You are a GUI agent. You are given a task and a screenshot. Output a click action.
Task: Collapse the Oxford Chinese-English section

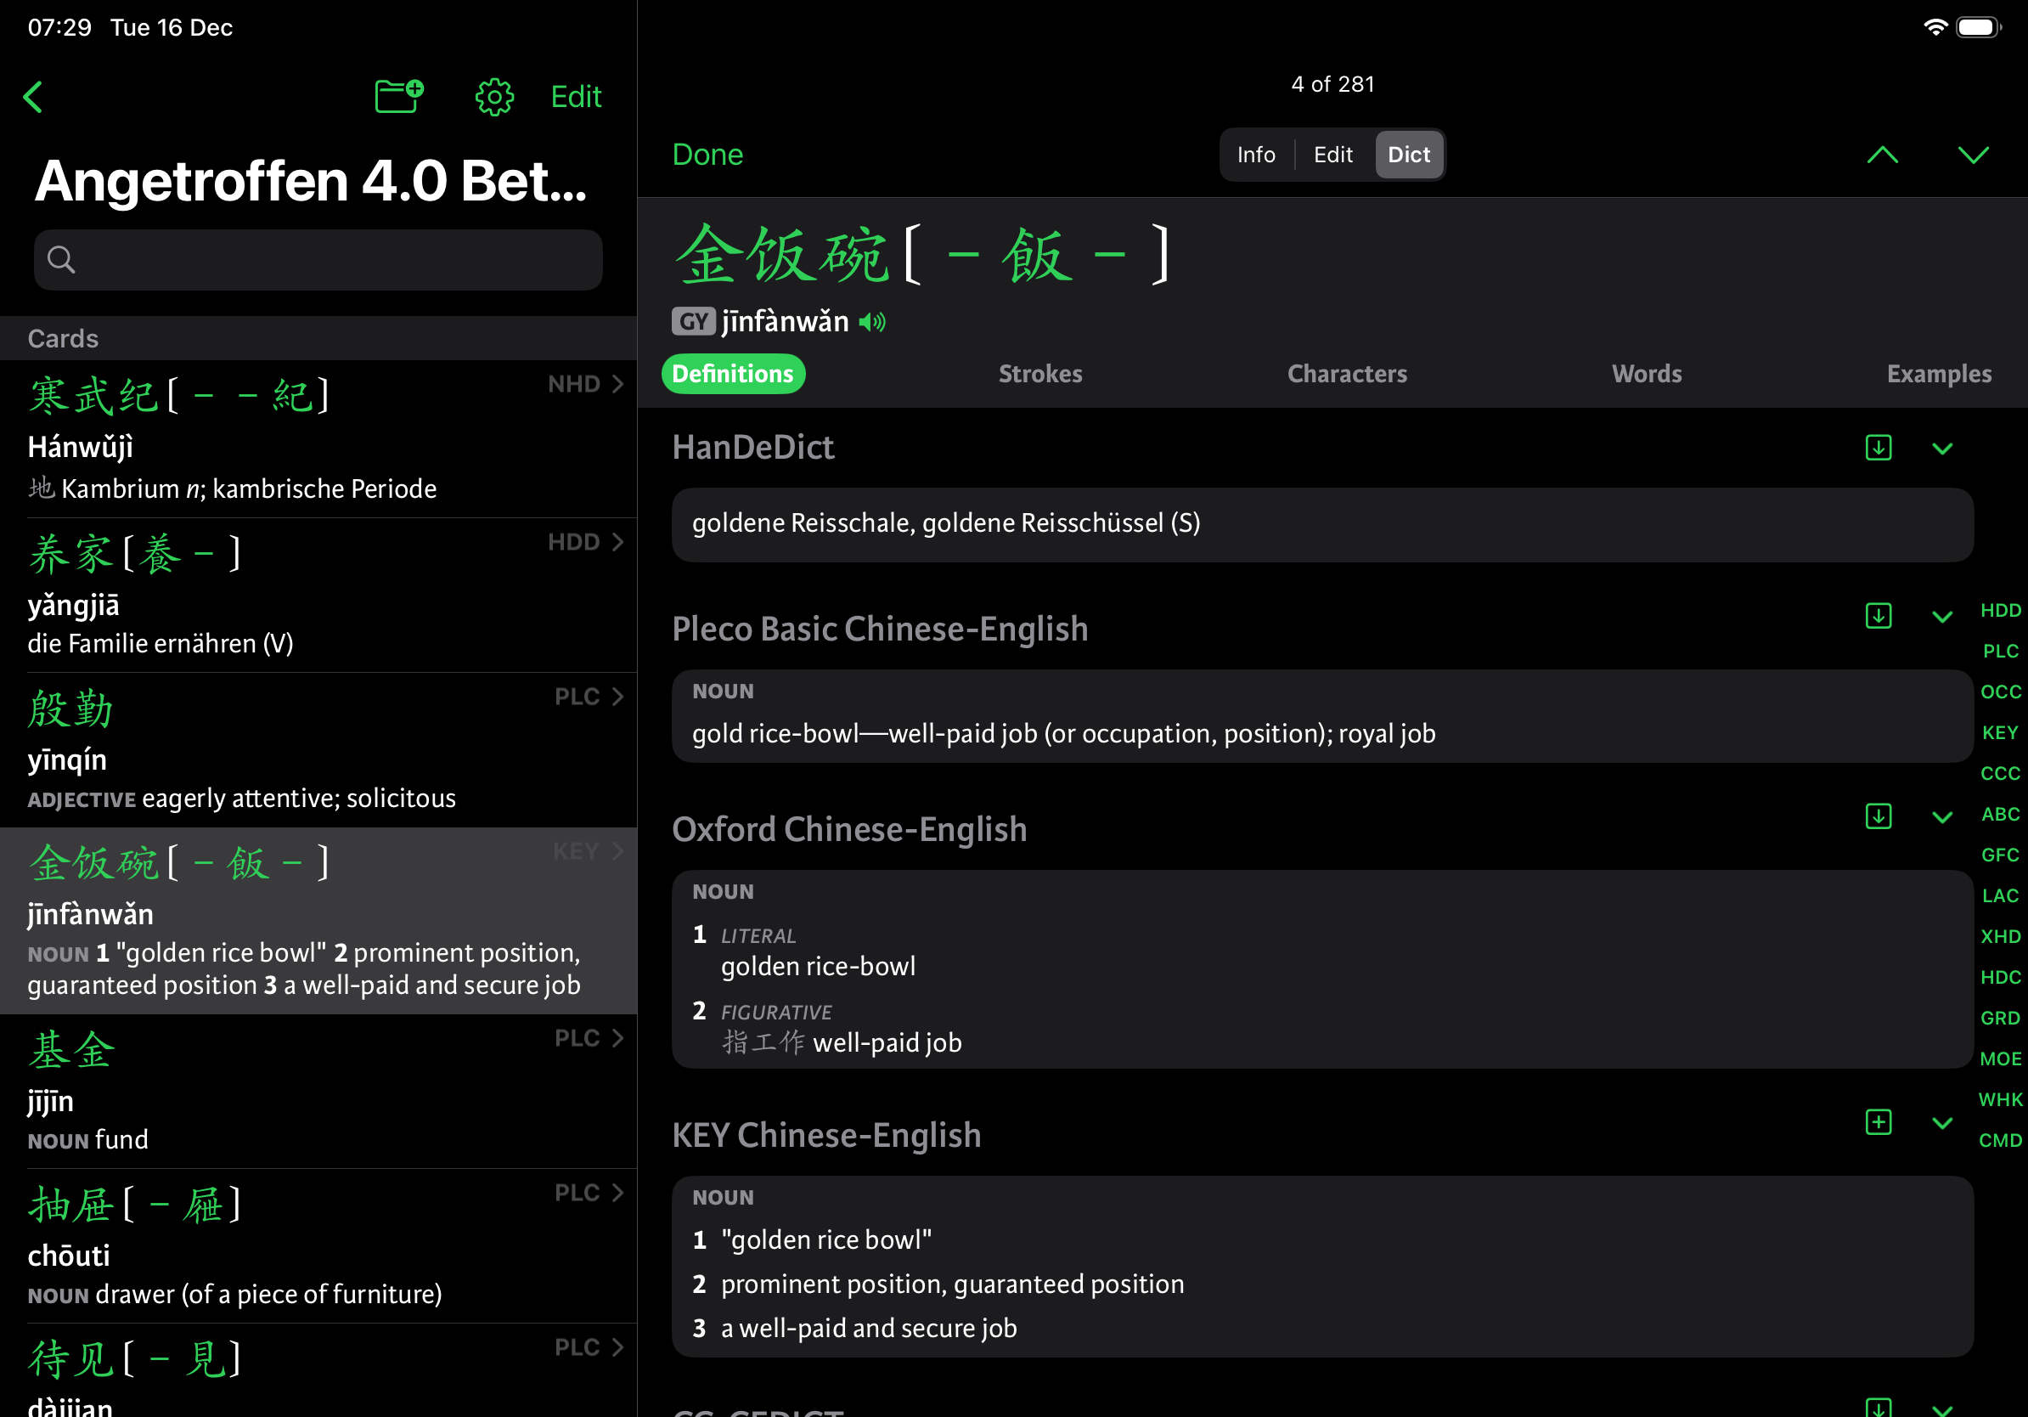coord(1941,817)
